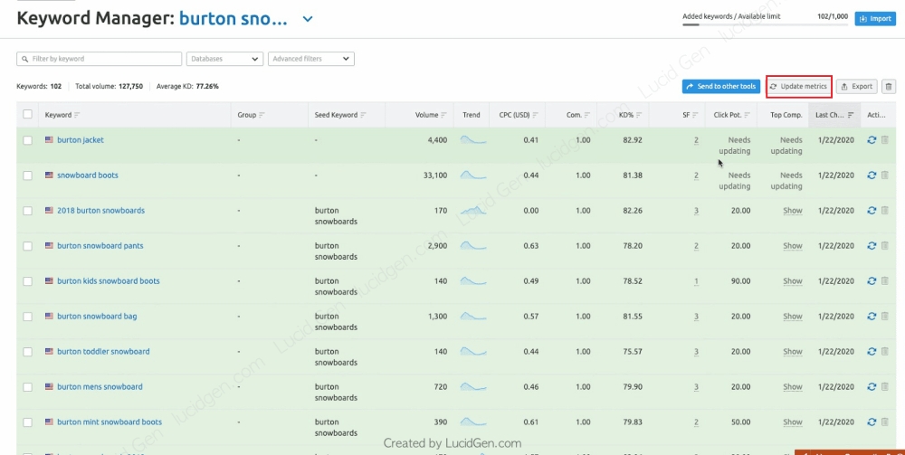Open the burton mens snowboard keyword link
Viewport: 905px width, 455px height.
[x=100, y=387]
